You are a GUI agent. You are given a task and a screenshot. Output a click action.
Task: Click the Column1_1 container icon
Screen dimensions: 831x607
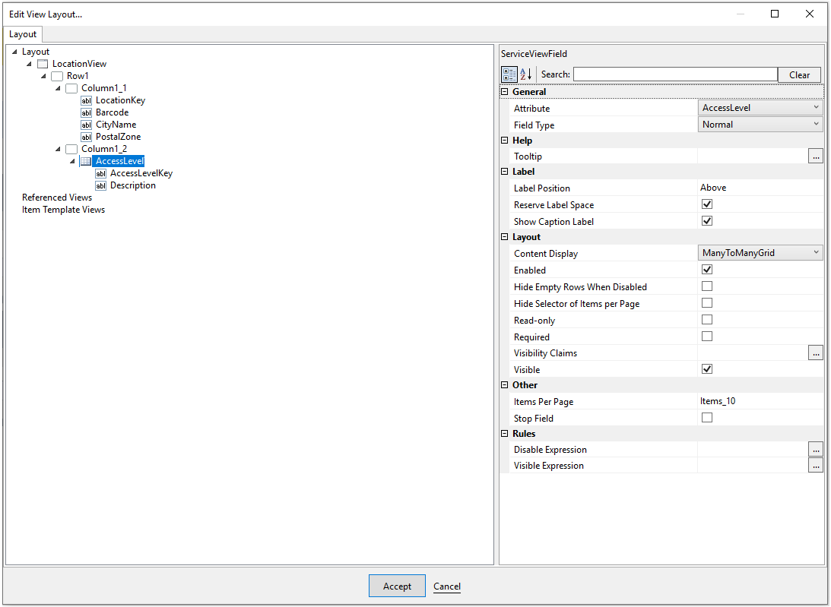71,88
